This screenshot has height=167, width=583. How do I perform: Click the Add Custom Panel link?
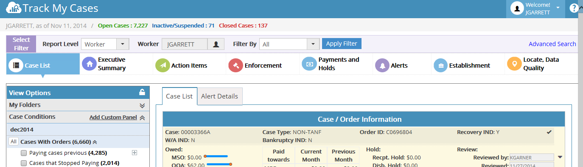tap(113, 118)
